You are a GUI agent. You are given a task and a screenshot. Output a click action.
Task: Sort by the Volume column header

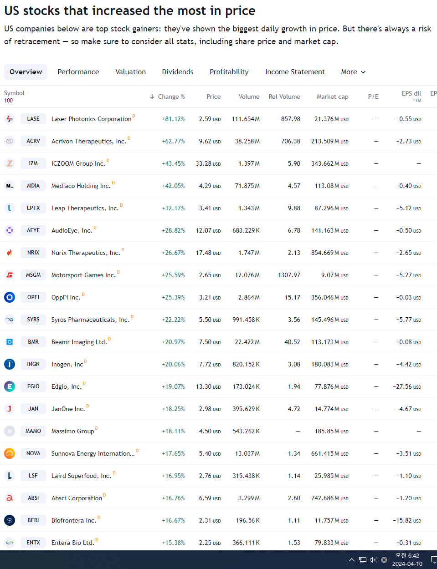[249, 97]
